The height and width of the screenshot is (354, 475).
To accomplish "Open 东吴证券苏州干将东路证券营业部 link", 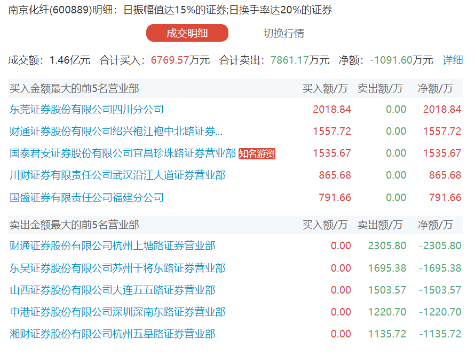I will [x=117, y=268].
